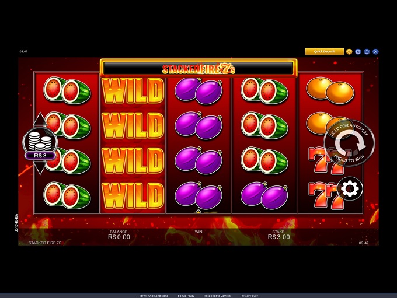This screenshot has height=298, width=397.
Task: Add game to favorites with heart icon
Action: pos(349,52)
